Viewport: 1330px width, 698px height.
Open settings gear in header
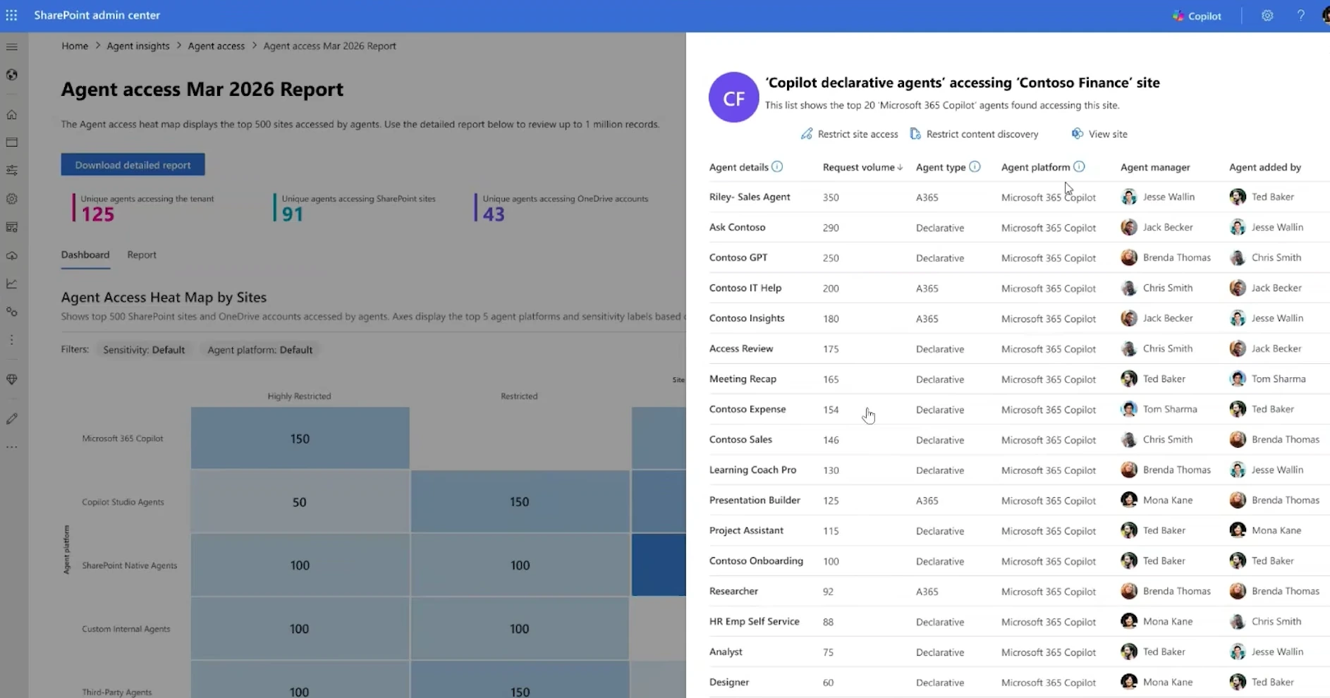click(1267, 16)
